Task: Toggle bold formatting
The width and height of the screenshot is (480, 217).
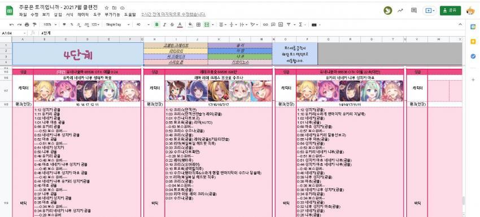Action: click(157, 24)
